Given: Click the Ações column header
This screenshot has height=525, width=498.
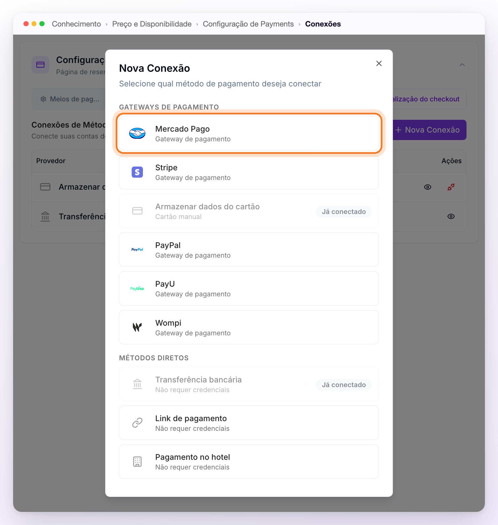Looking at the screenshot, I should 452,161.
